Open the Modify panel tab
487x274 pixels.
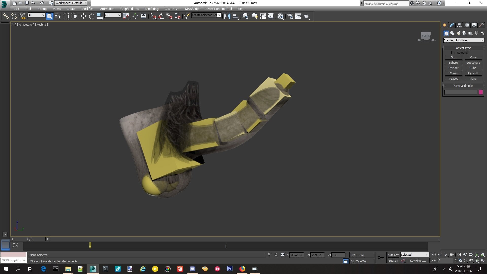click(452, 25)
